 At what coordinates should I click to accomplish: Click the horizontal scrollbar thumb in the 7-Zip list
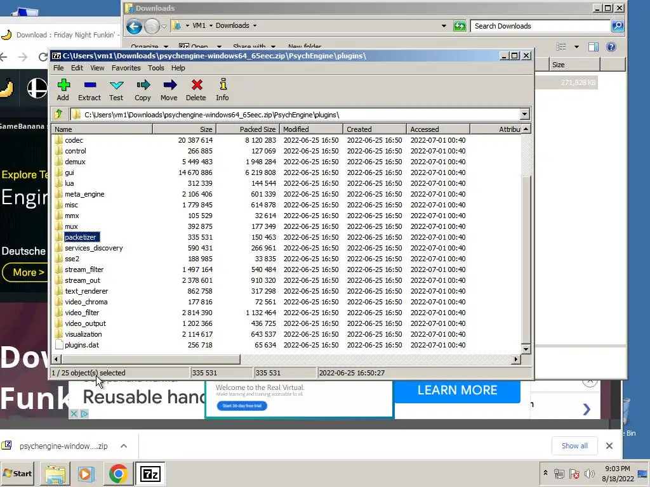[150, 359]
